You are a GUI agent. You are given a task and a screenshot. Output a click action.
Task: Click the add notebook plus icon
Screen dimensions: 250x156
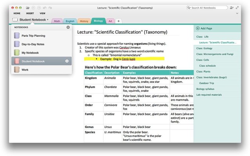(x=68, y=27)
